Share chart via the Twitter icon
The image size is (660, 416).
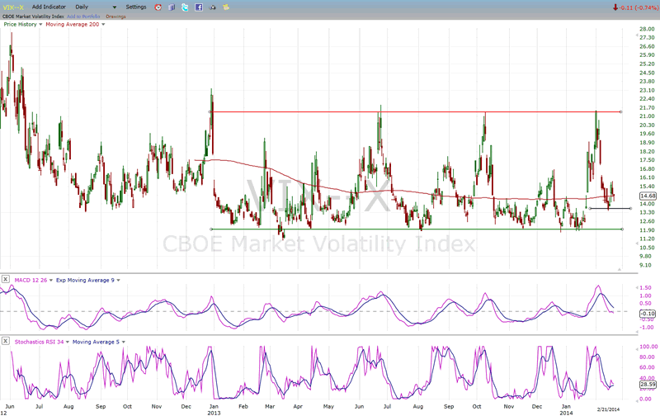pos(185,7)
